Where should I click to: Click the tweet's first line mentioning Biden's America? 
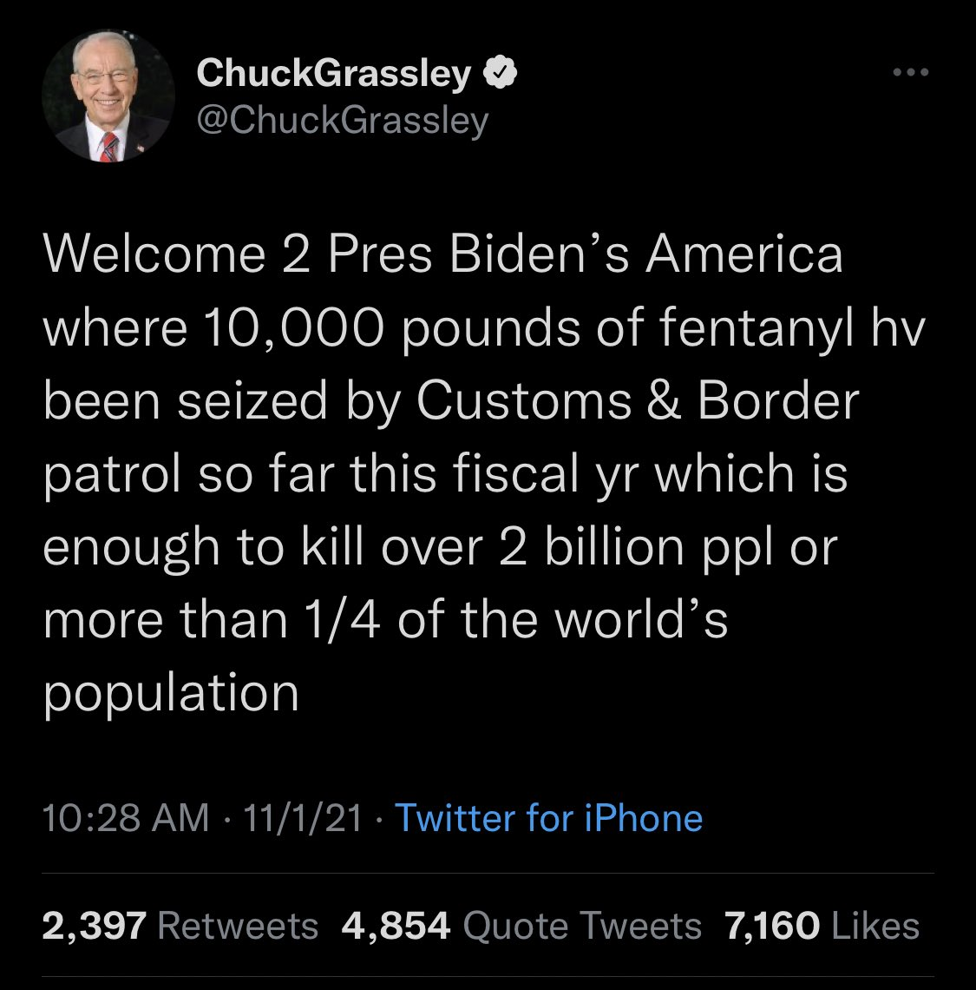pos(442,254)
